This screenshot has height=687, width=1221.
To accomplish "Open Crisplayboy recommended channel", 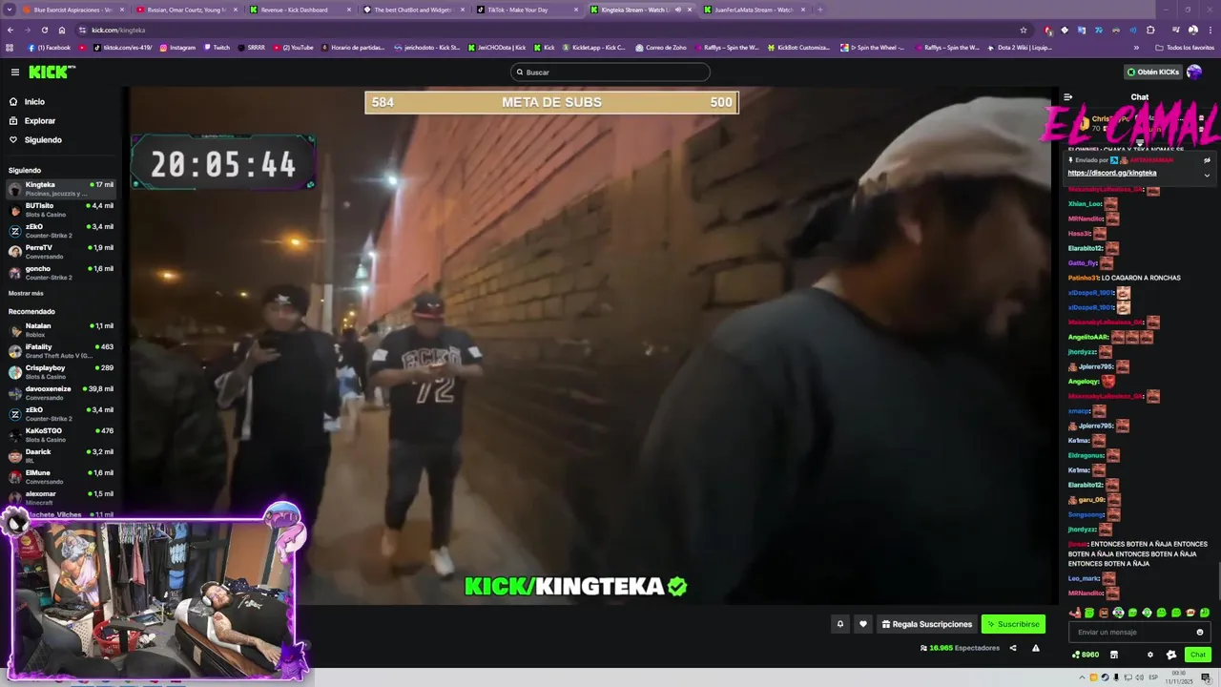I will tap(61, 371).
